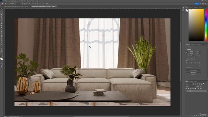Select the Move tool in the toolbar
Screen dimensions: 208x117
click(x=2, y=8)
